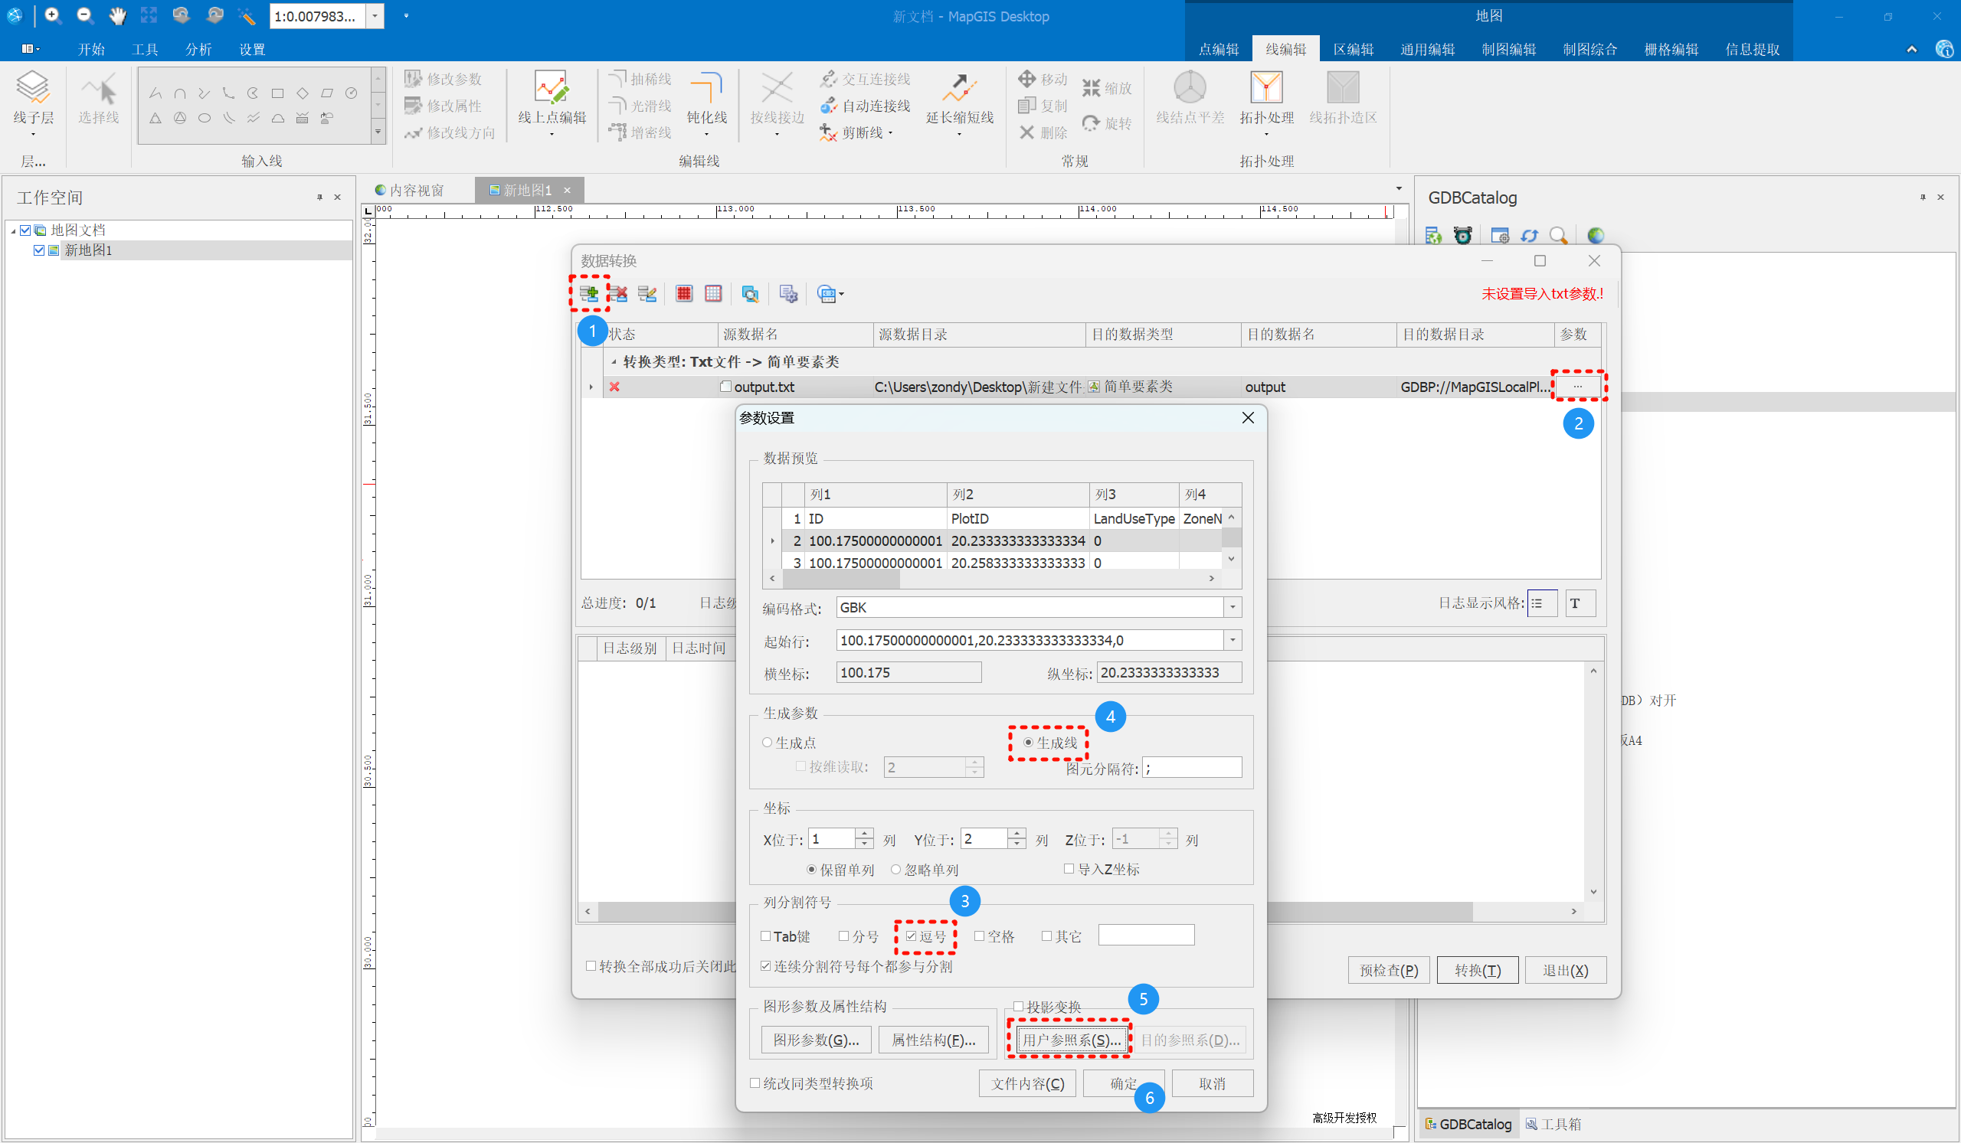Viewport: 1961px width, 1143px height.
Task: Switch to the Area Edit (区编辑) ribbon tab
Action: (1353, 50)
